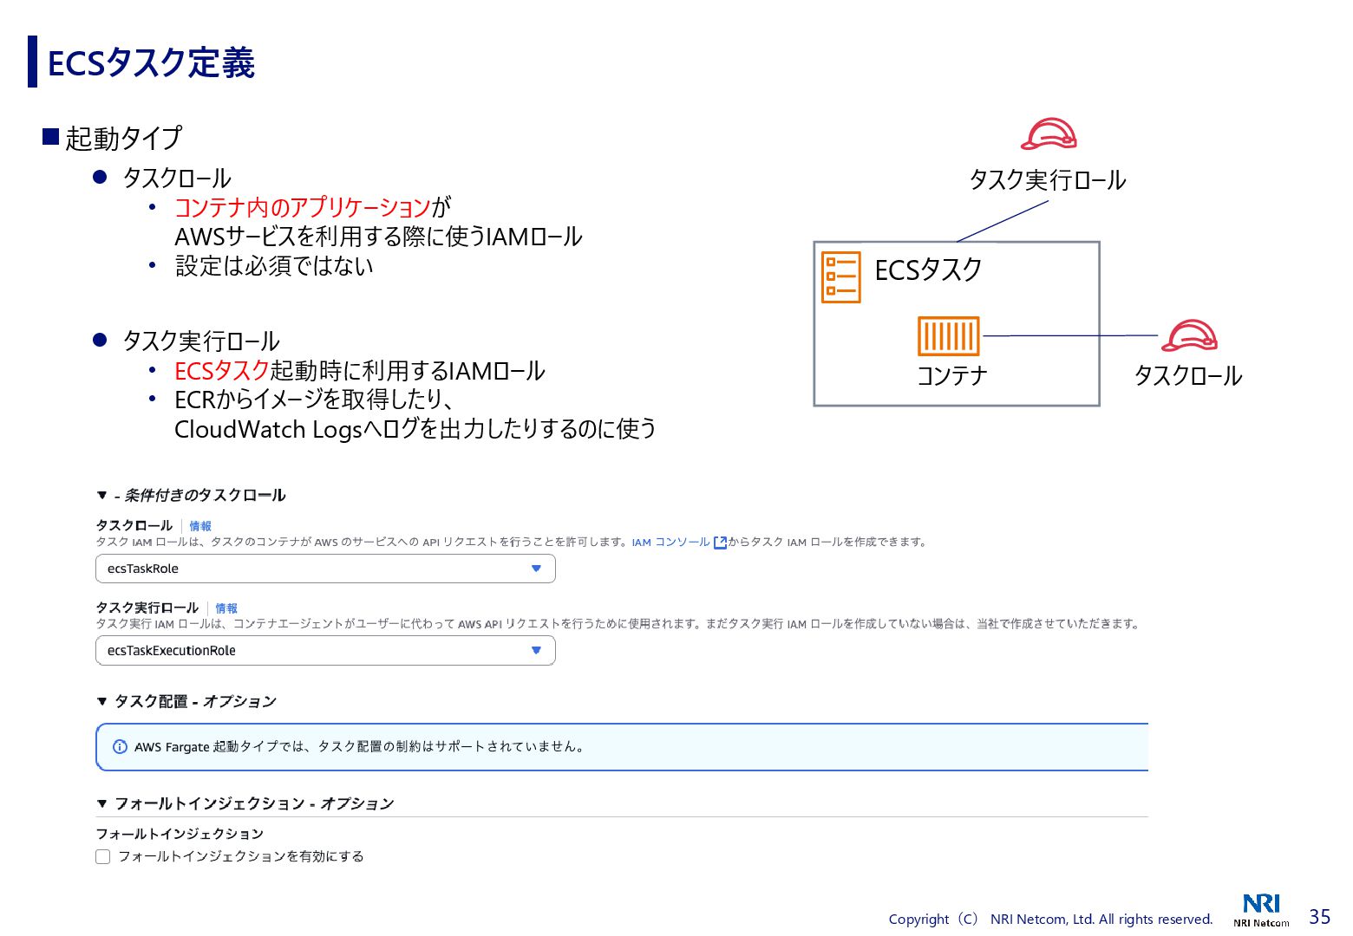Click the AWS Fargate notice message
Screen dimensions: 1353x936
pos(361,747)
